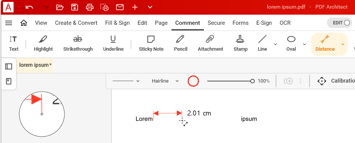
Task: Select the Strikethrough tool
Action: [x=78, y=44]
